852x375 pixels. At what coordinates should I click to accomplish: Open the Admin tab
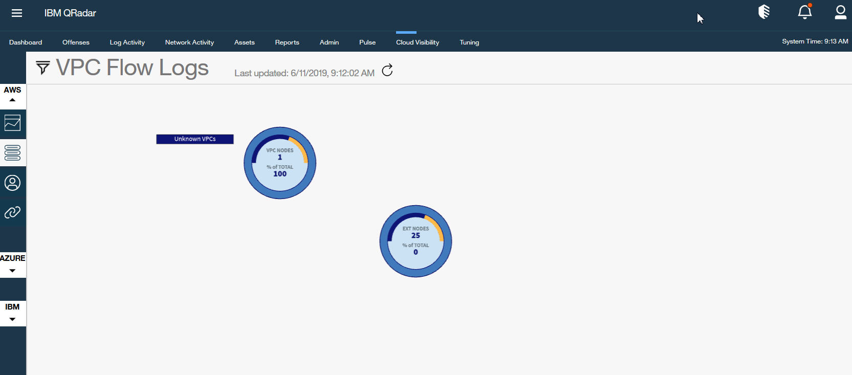point(329,42)
